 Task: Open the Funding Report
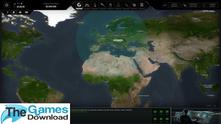(209, 5)
